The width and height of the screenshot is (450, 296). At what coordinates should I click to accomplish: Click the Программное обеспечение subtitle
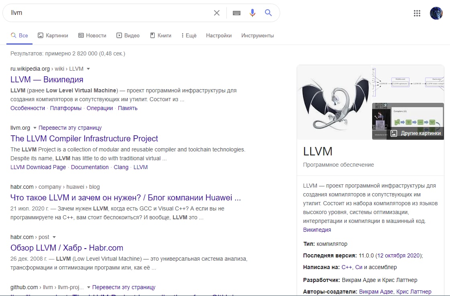[x=338, y=165]
